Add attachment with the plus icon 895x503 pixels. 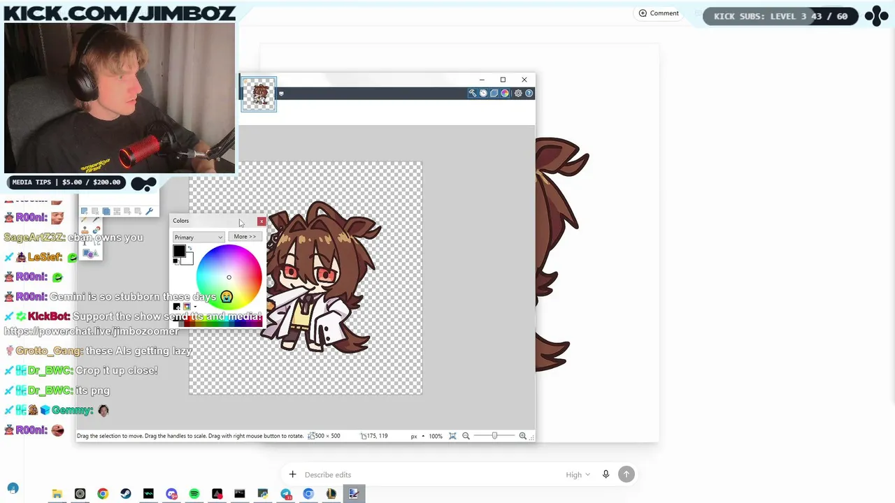click(x=293, y=474)
